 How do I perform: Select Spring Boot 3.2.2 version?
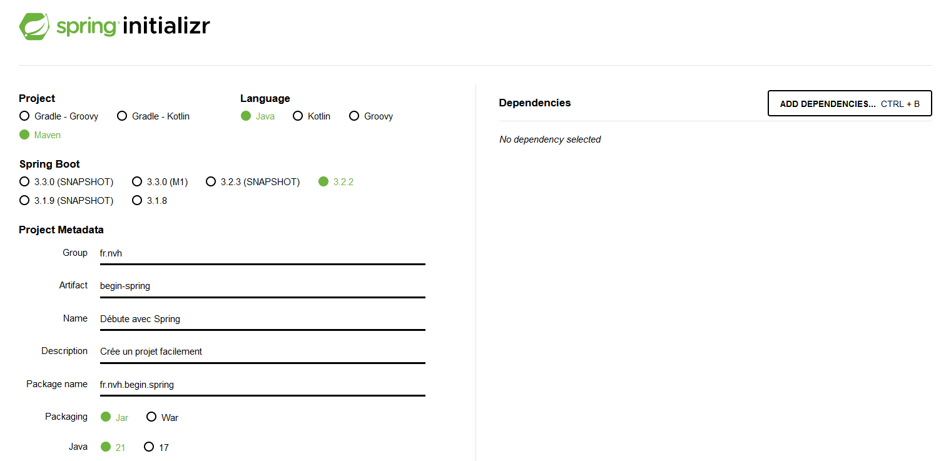(x=336, y=182)
